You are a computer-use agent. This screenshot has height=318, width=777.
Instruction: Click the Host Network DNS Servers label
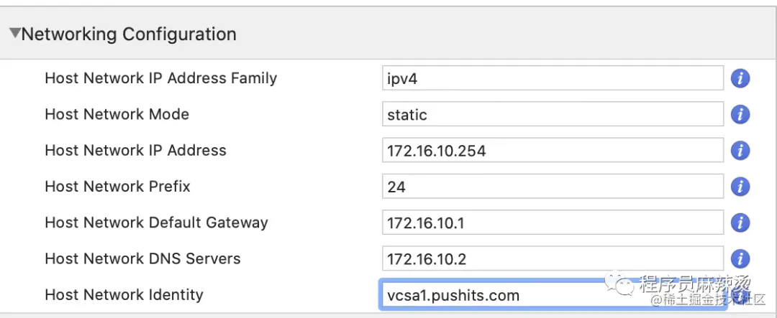[x=142, y=258]
